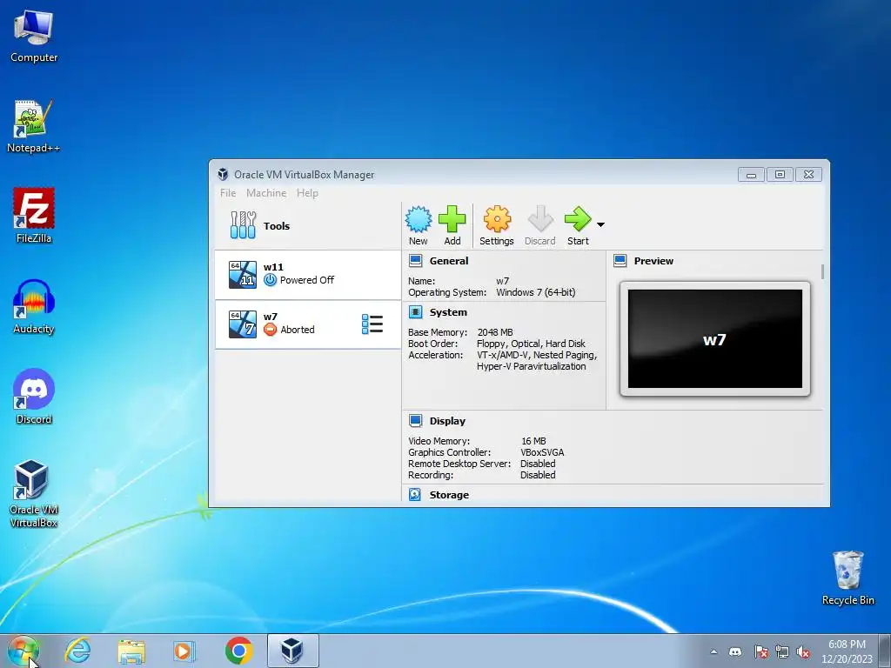Open Settings gear for the selected VM
Viewport: 891px width, 668px height.
(x=497, y=225)
